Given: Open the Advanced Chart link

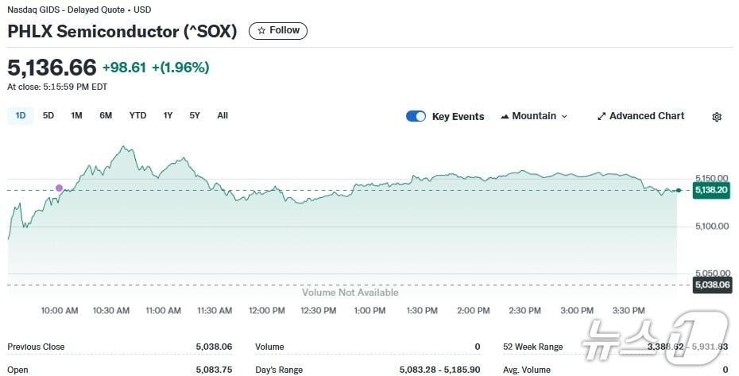Looking at the screenshot, I should pyautogui.click(x=646, y=116).
